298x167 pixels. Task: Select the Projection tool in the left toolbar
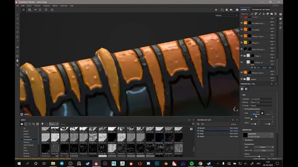coord(18,23)
